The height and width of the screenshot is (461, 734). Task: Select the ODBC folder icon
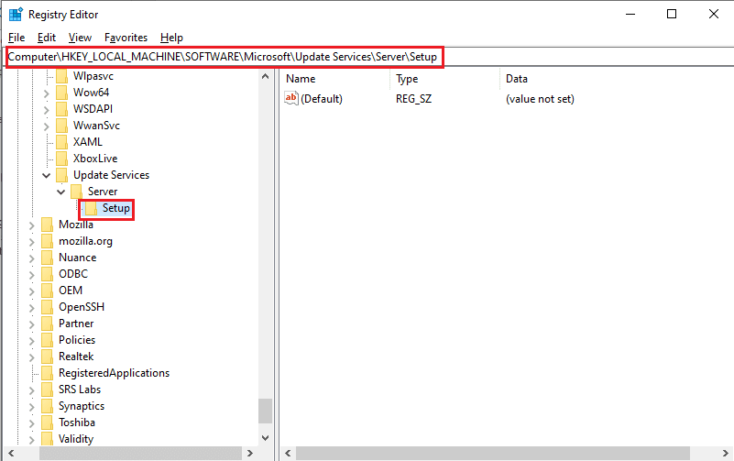click(47, 274)
